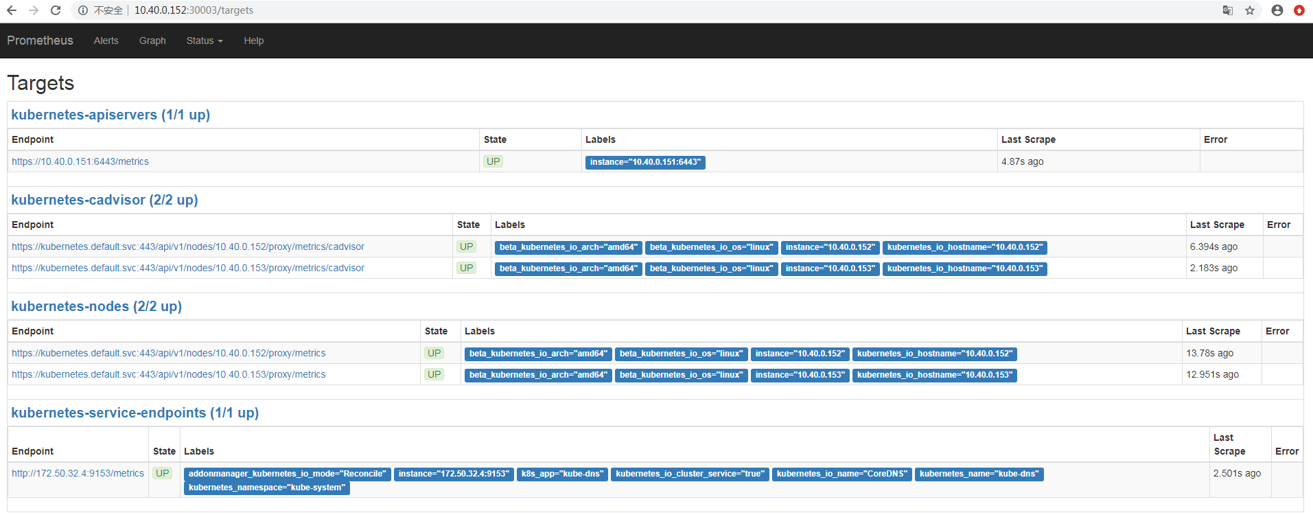Click the 6.394s ago last scrape value

pyautogui.click(x=1213, y=247)
